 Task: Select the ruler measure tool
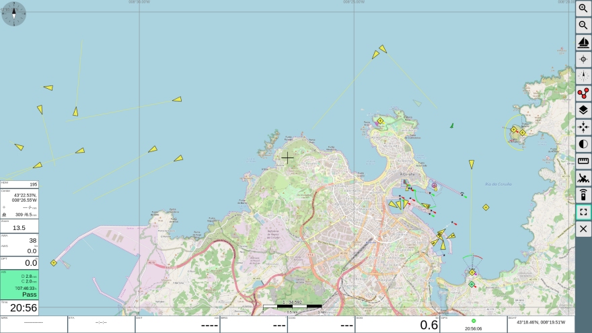(583, 161)
